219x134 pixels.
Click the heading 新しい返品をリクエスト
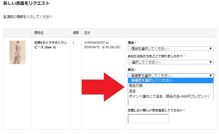(26, 3)
